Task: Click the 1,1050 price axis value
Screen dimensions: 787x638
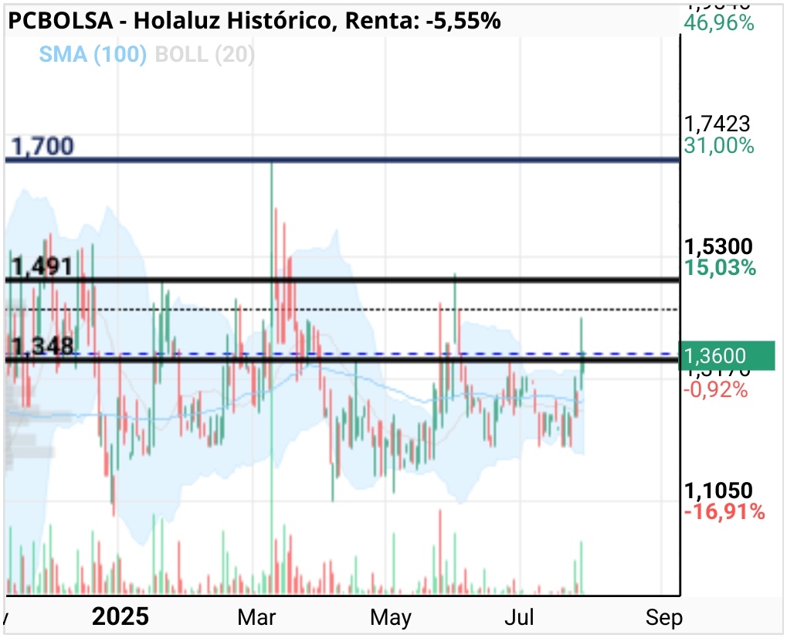Action: 718,490
